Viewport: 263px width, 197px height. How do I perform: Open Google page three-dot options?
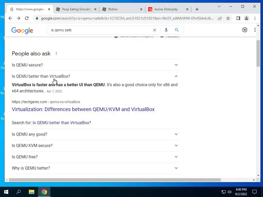pyautogui.click(x=255, y=30)
